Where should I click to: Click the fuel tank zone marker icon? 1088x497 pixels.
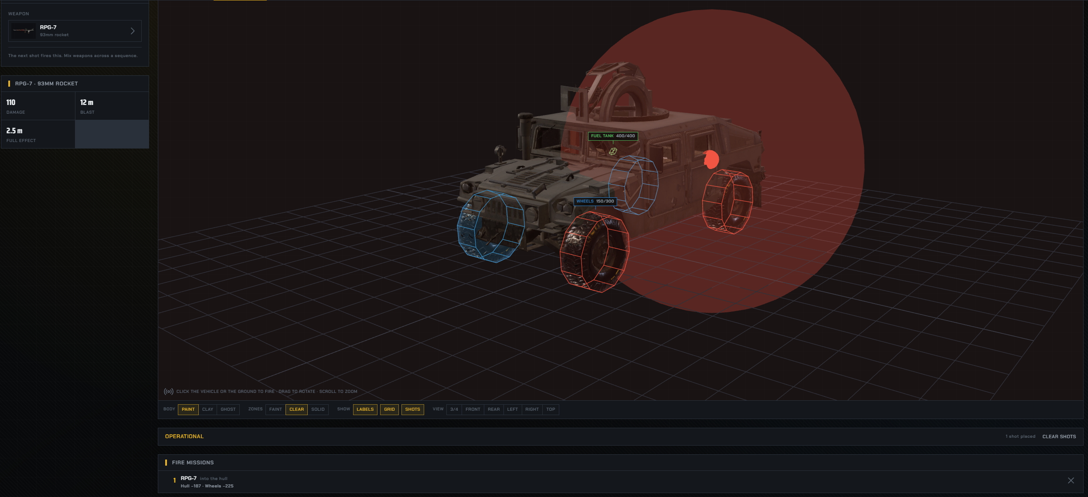[613, 151]
